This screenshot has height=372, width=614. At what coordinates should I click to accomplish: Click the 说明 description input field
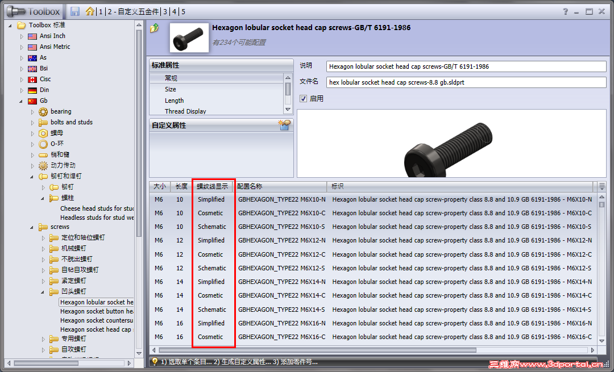[466, 66]
